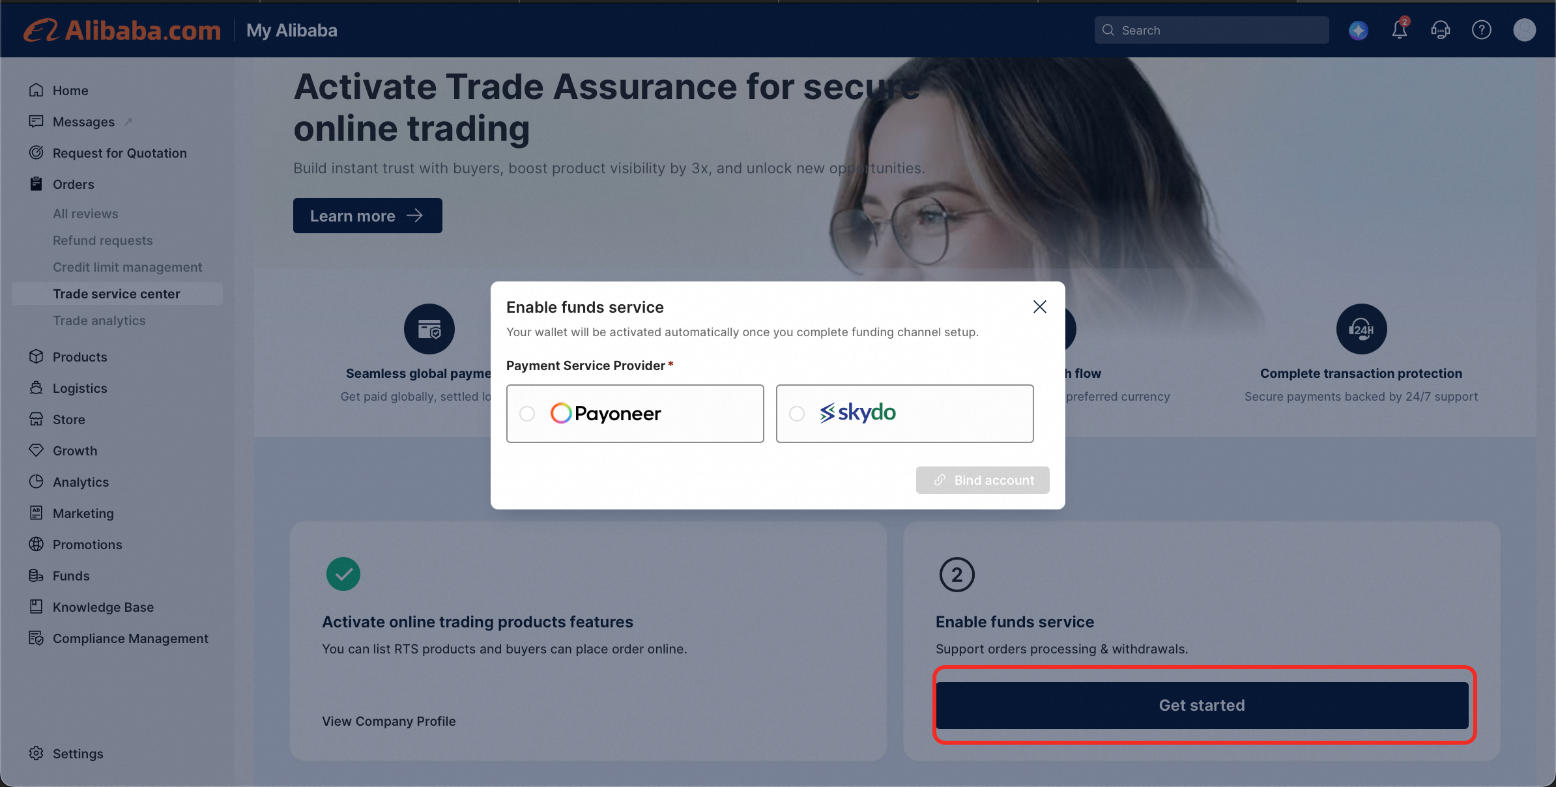Click the 'Enable funds service' card heading
1556x787 pixels.
pyautogui.click(x=1015, y=622)
